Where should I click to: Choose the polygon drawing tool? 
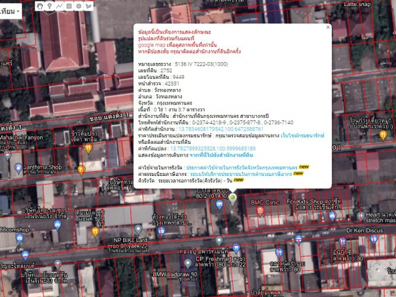click(89, 6)
